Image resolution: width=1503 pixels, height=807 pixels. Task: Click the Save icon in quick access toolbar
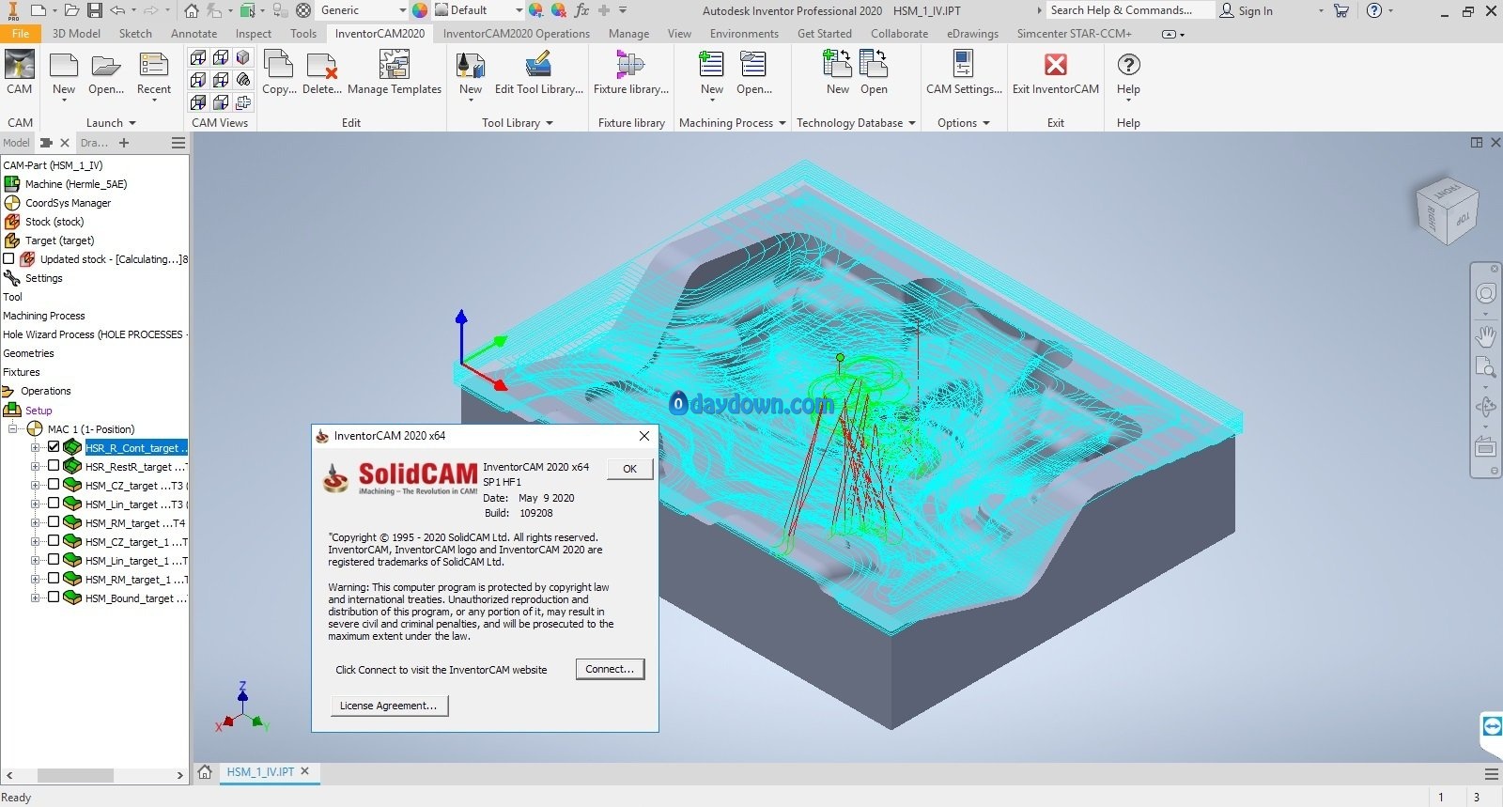click(x=95, y=10)
